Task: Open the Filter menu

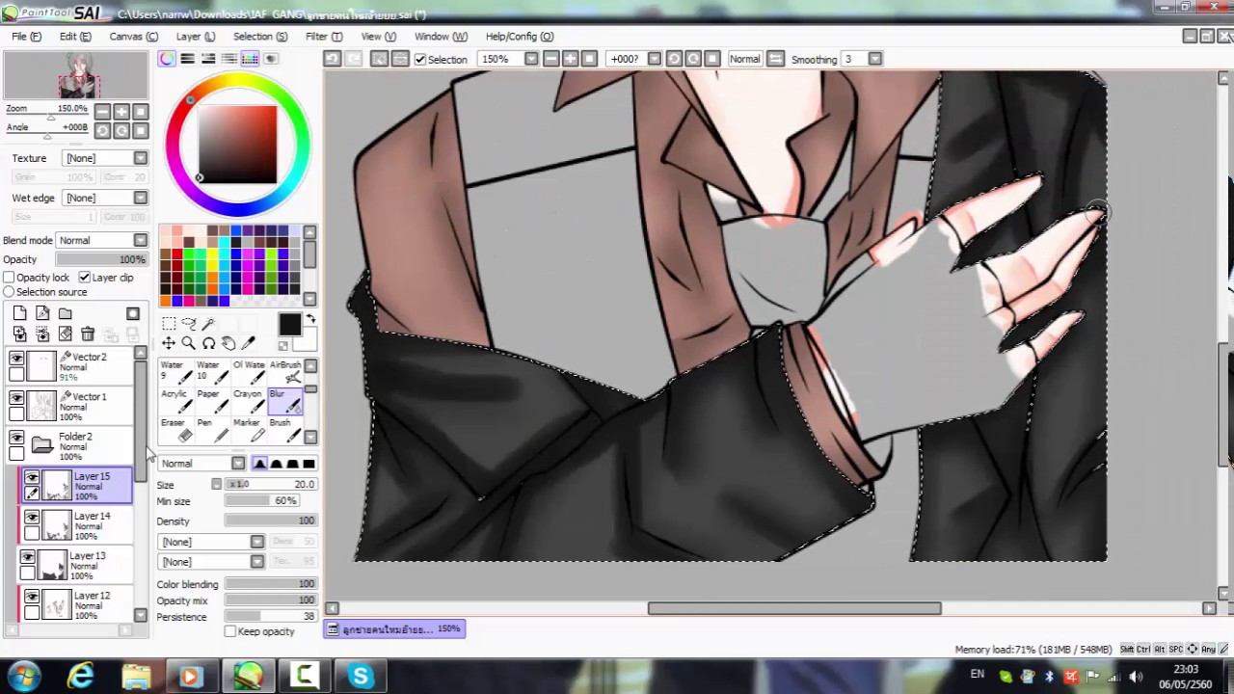Action: click(x=324, y=37)
